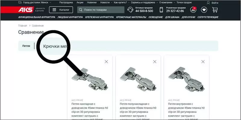Viewport: 241px width, 120px height.
Task: Remove third hinge from comparison
Action: pos(203,61)
